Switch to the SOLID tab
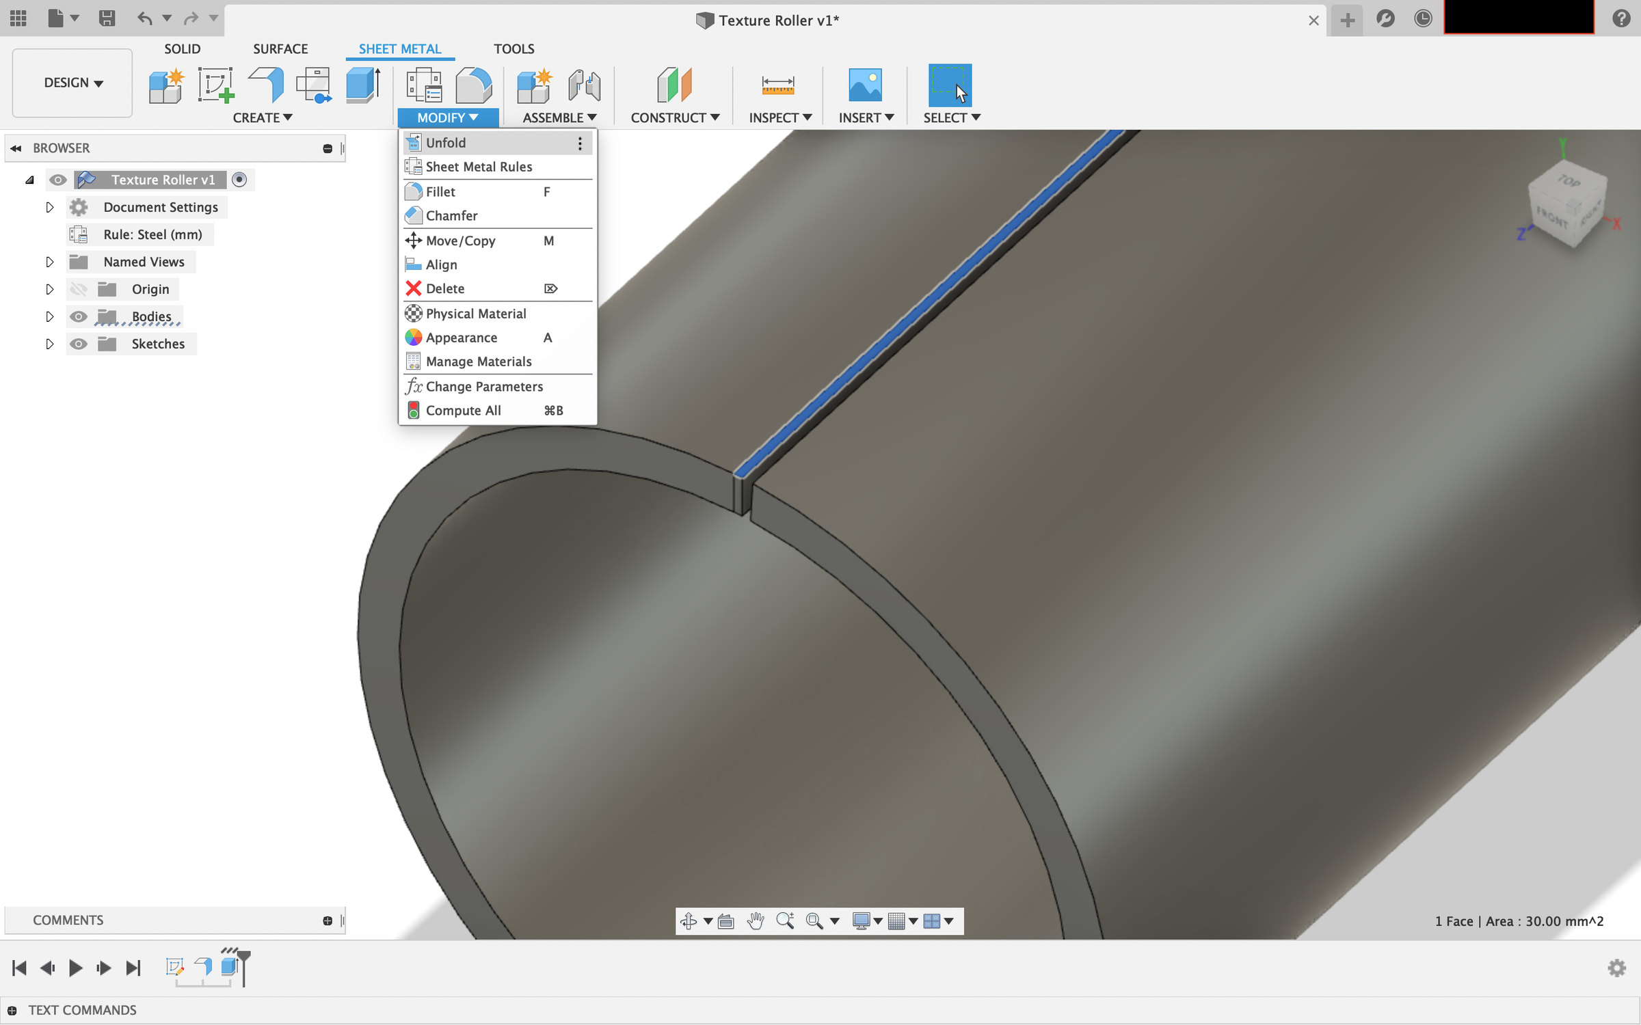This screenshot has width=1641, height=1025. click(x=182, y=49)
